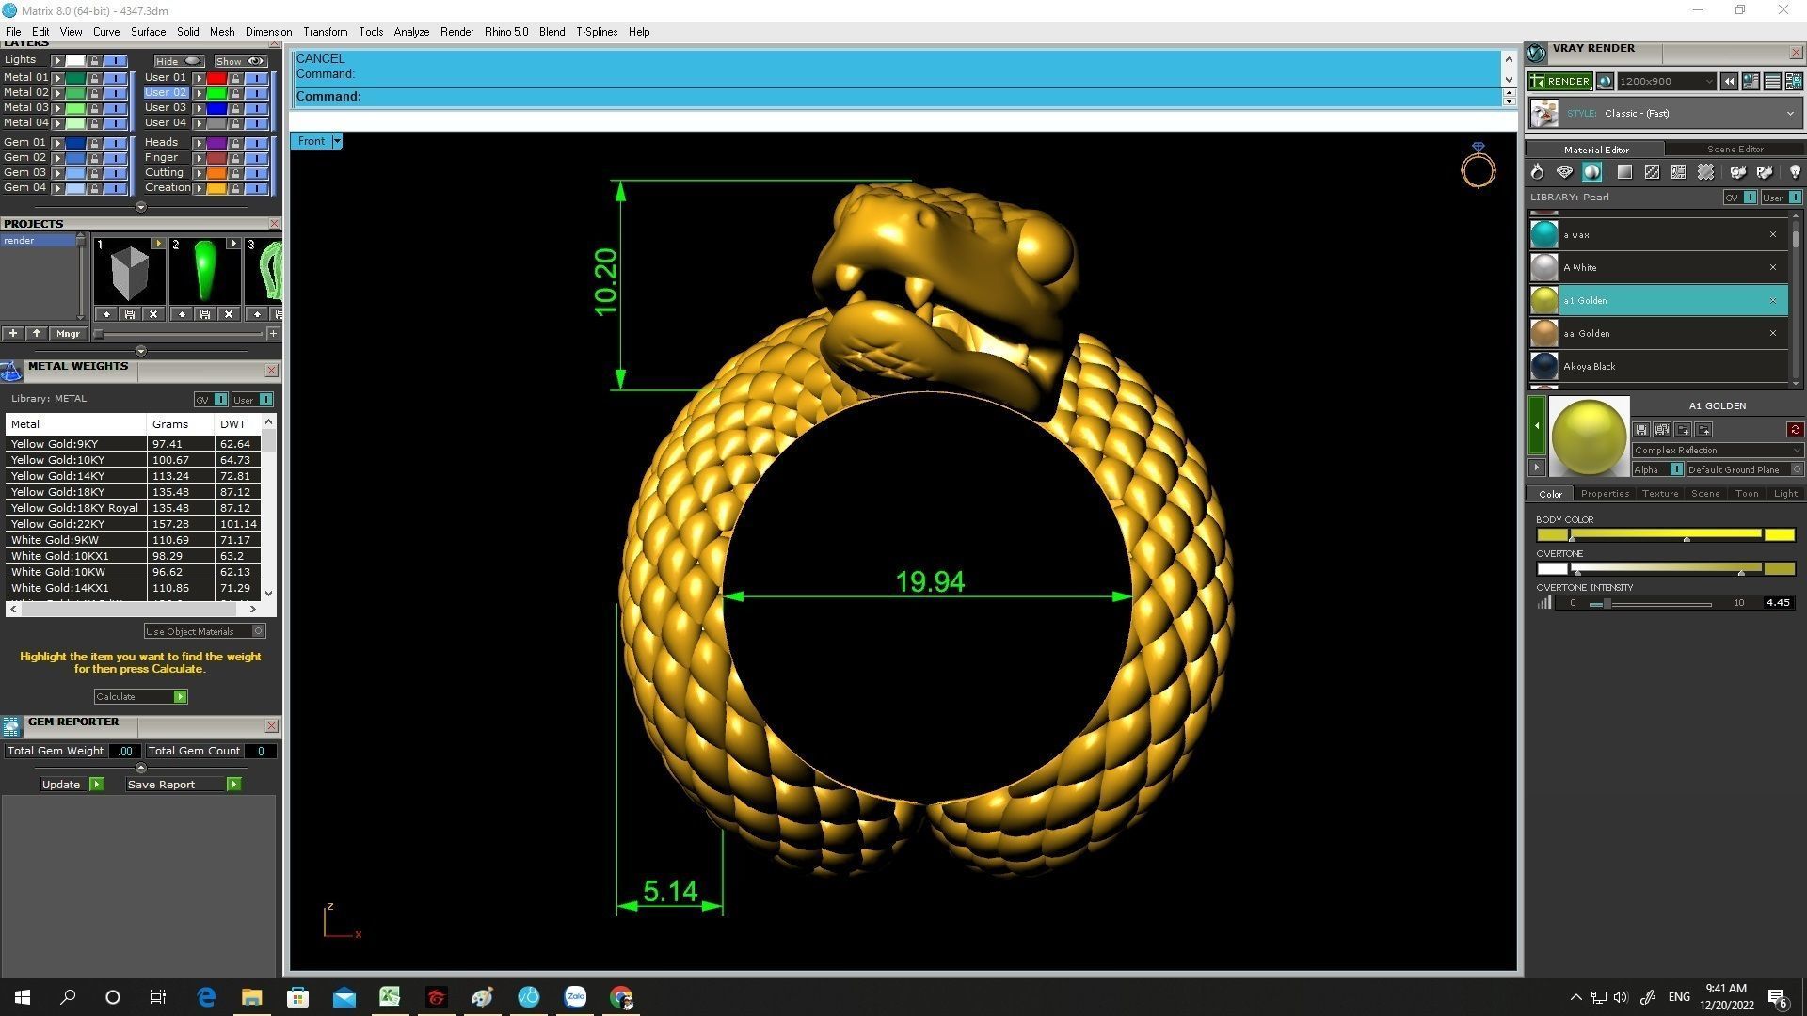Toggle visibility of the Metal 01 layer

click(x=116, y=78)
